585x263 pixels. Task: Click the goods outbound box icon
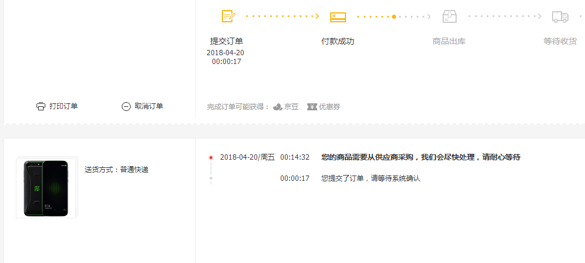coord(450,16)
